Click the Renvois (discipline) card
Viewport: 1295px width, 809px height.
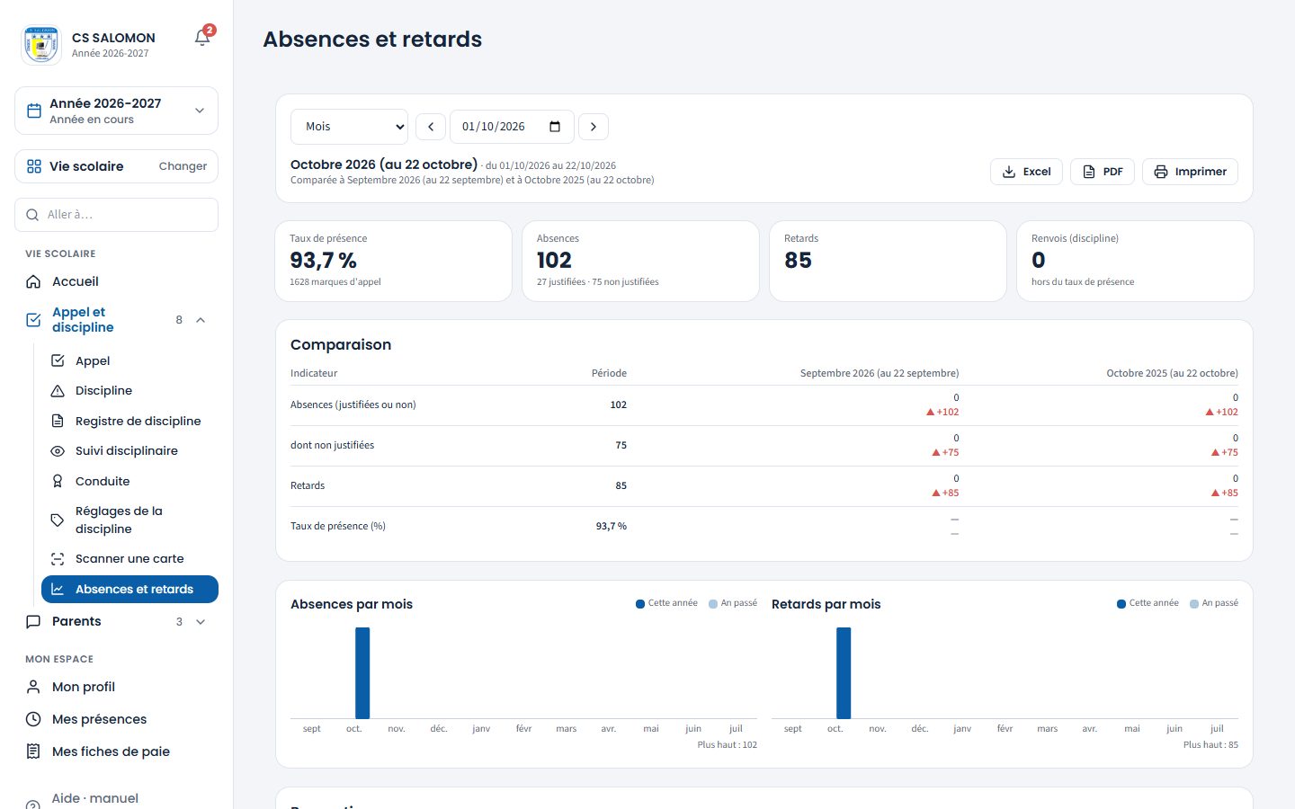point(1135,261)
